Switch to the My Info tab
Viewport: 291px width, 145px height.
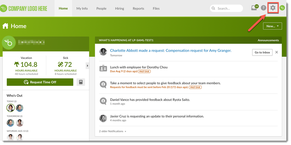coord(82,9)
